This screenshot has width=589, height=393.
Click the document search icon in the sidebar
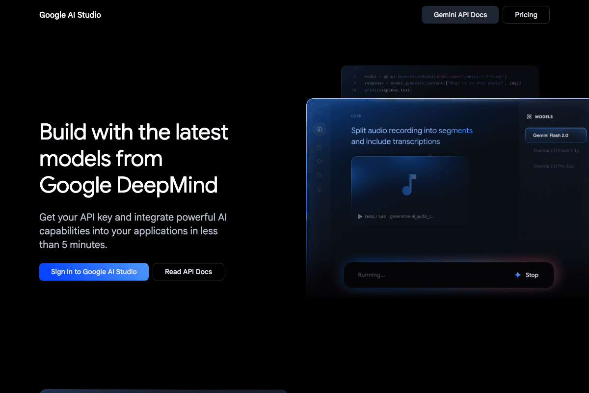320,175
